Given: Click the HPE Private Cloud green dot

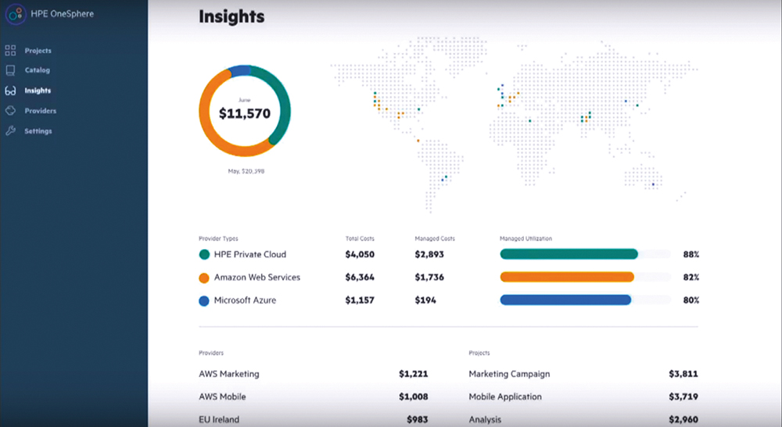Looking at the screenshot, I should (x=204, y=254).
